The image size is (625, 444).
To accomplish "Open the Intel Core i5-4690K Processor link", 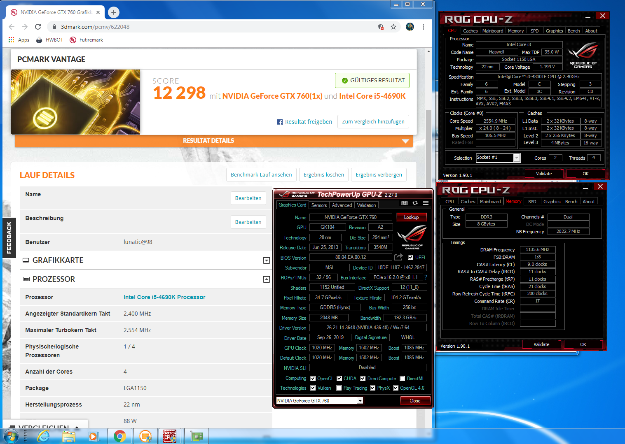I will point(164,297).
